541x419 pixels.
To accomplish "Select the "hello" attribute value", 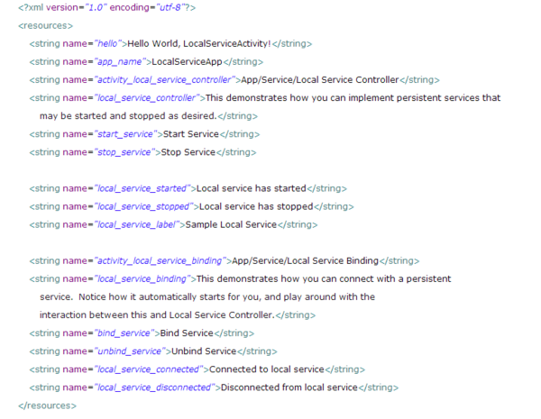I will click(107, 44).
